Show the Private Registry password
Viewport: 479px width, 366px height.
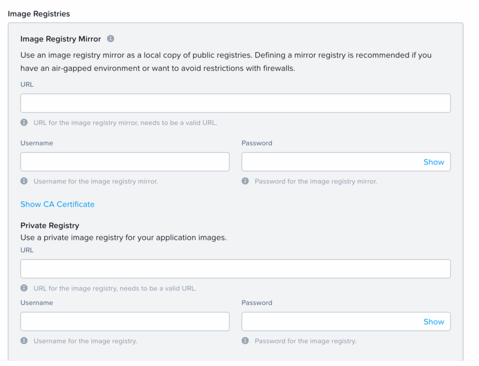point(434,322)
